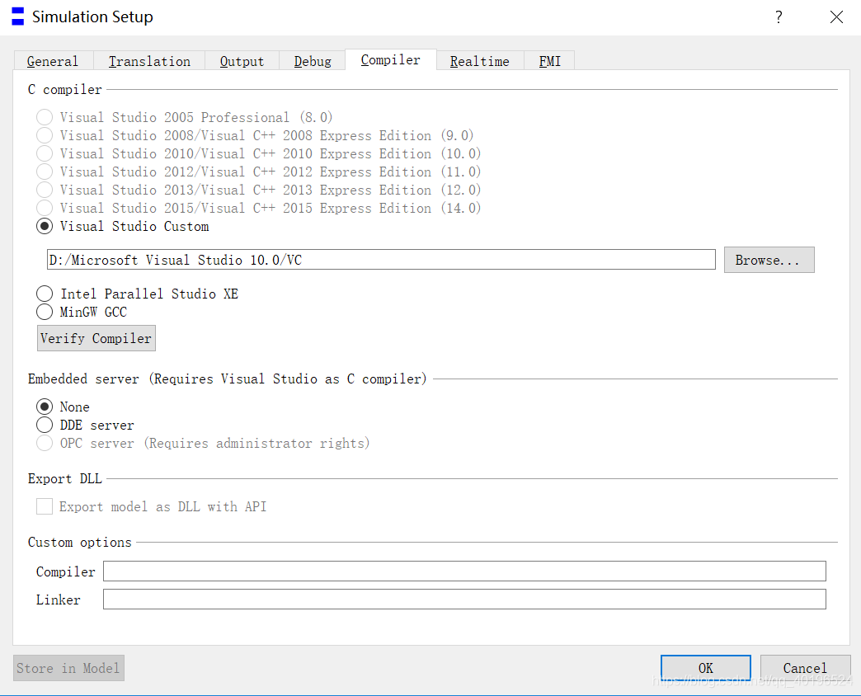Image resolution: width=861 pixels, height=696 pixels.
Task: Click Store in Model button
Action: [x=68, y=668]
